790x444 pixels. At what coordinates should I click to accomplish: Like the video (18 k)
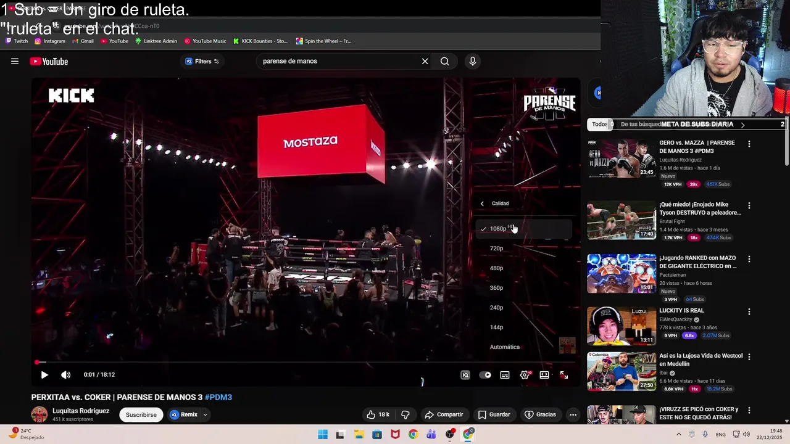[x=378, y=414]
